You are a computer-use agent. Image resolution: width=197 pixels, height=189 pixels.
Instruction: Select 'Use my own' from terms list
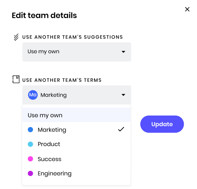(x=76, y=115)
